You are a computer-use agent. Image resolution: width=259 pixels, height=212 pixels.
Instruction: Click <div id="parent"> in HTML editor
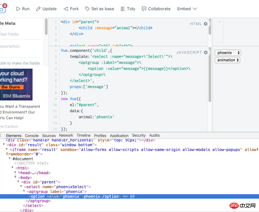[x=80, y=22]
